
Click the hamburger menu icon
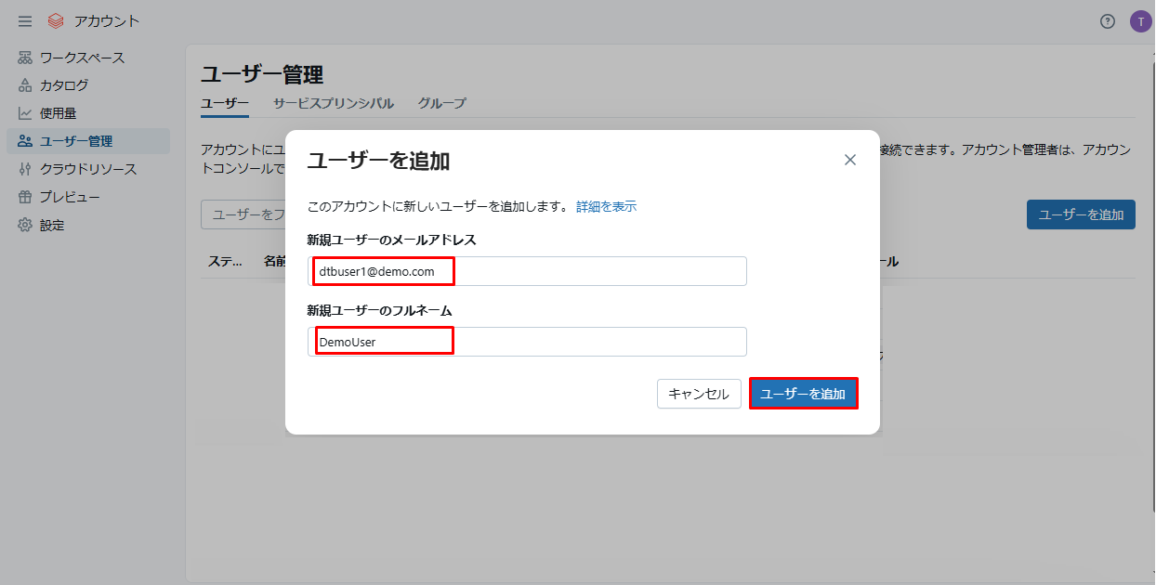tap(25, 21)
